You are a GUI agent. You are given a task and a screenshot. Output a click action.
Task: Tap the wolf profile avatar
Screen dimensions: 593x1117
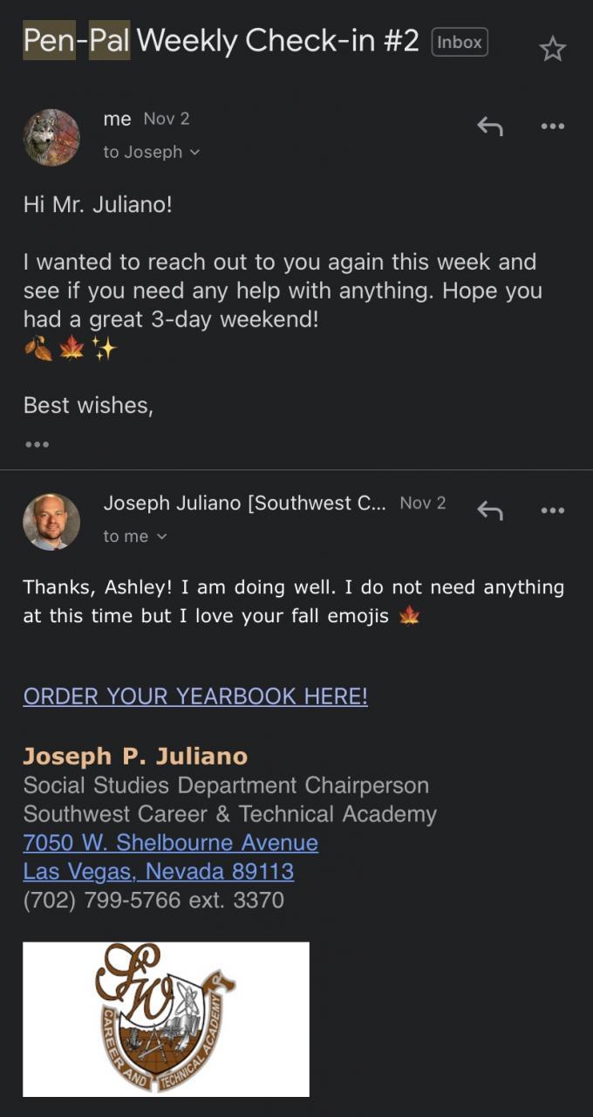click(51, 137)
